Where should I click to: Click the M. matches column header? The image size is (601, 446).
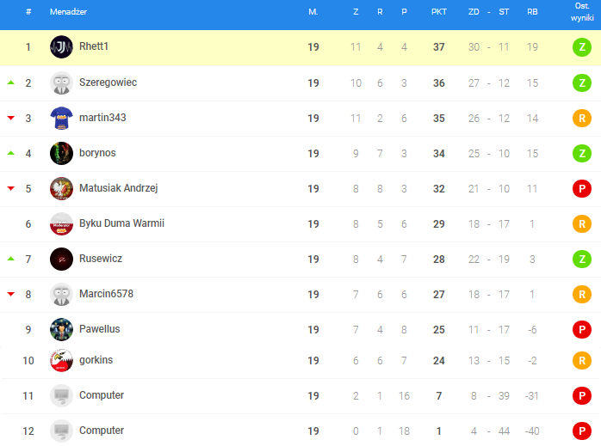click(x=313, y=12)
